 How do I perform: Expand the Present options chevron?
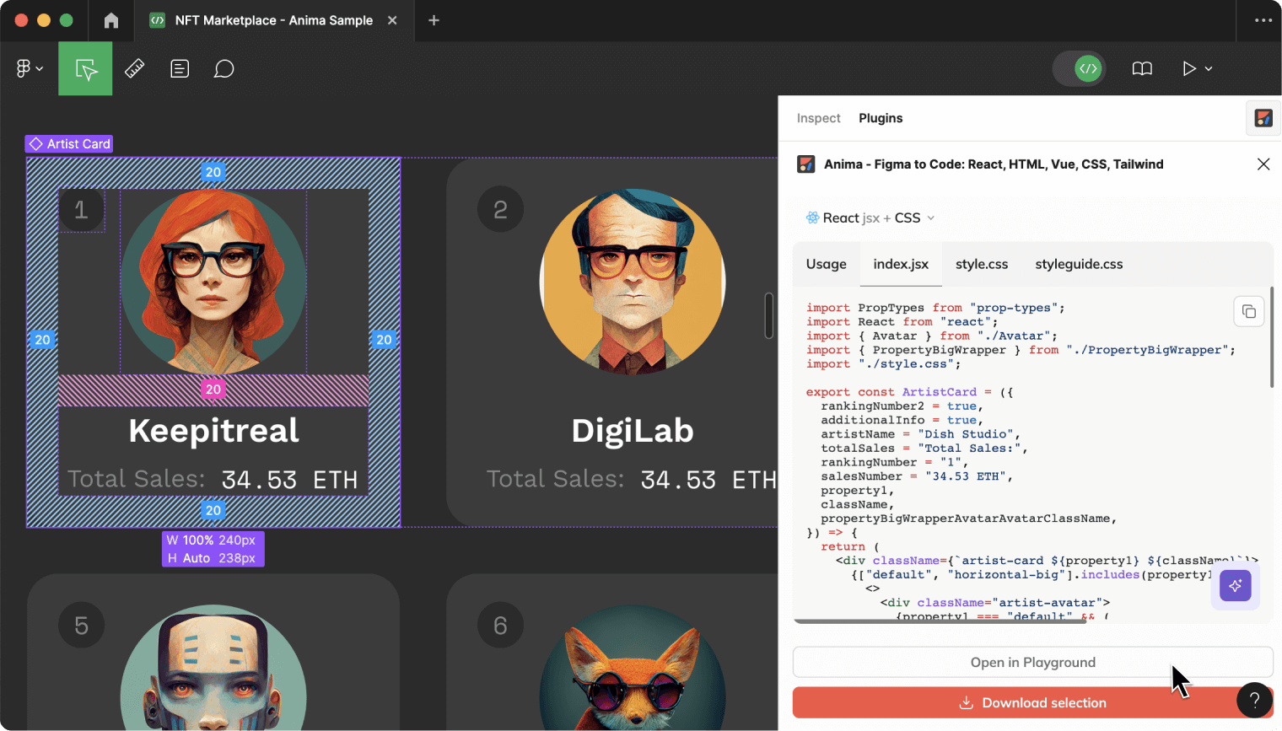coord(1209,68)
